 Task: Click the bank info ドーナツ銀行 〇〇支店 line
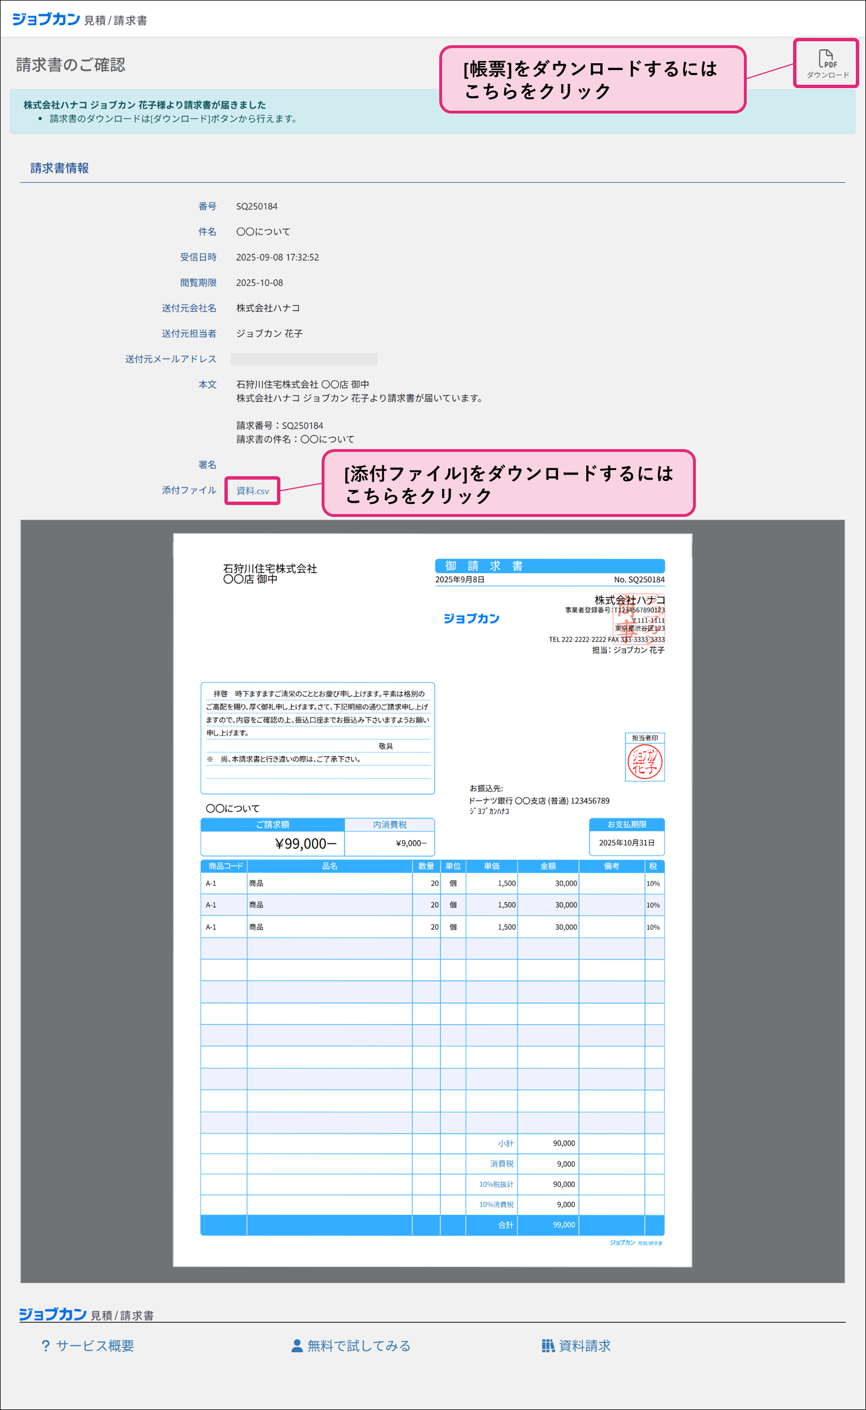tap(539, 800)
